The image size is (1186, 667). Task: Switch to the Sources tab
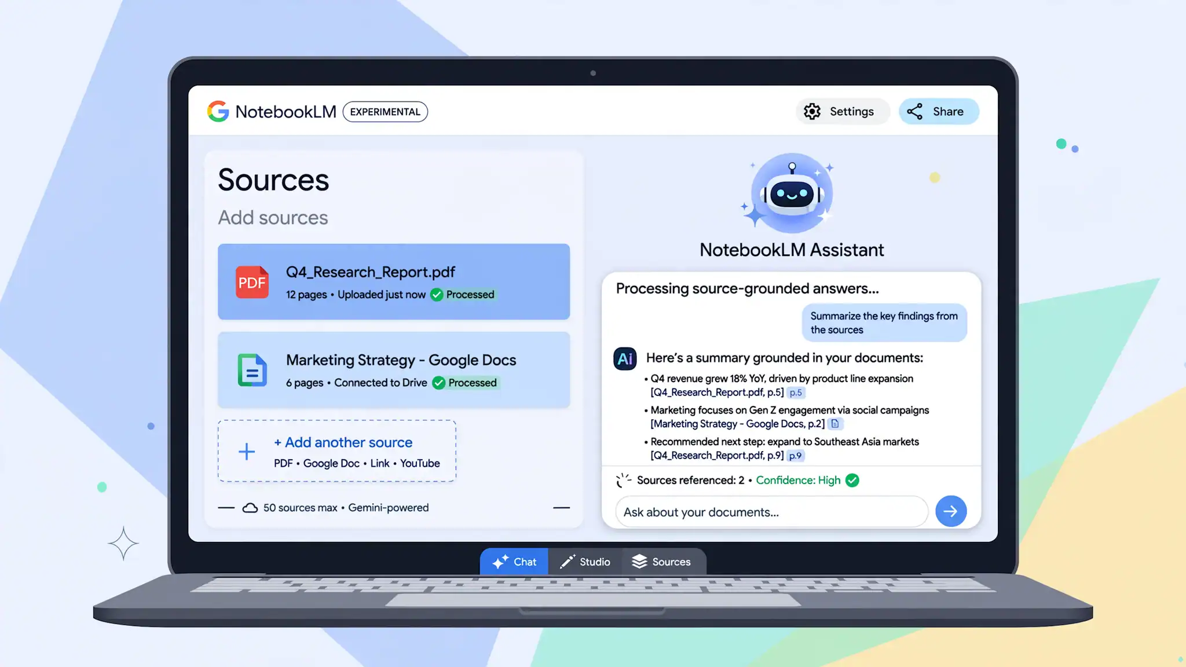pyautogui.click(x=664, y=562)
